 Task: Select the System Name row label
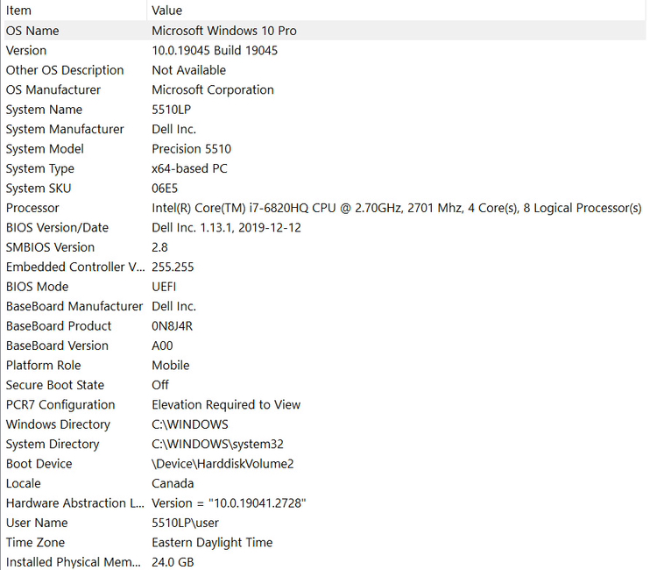44,110
